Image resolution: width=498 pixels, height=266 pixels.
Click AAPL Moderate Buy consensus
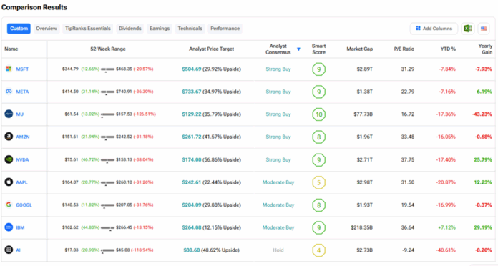278,182
